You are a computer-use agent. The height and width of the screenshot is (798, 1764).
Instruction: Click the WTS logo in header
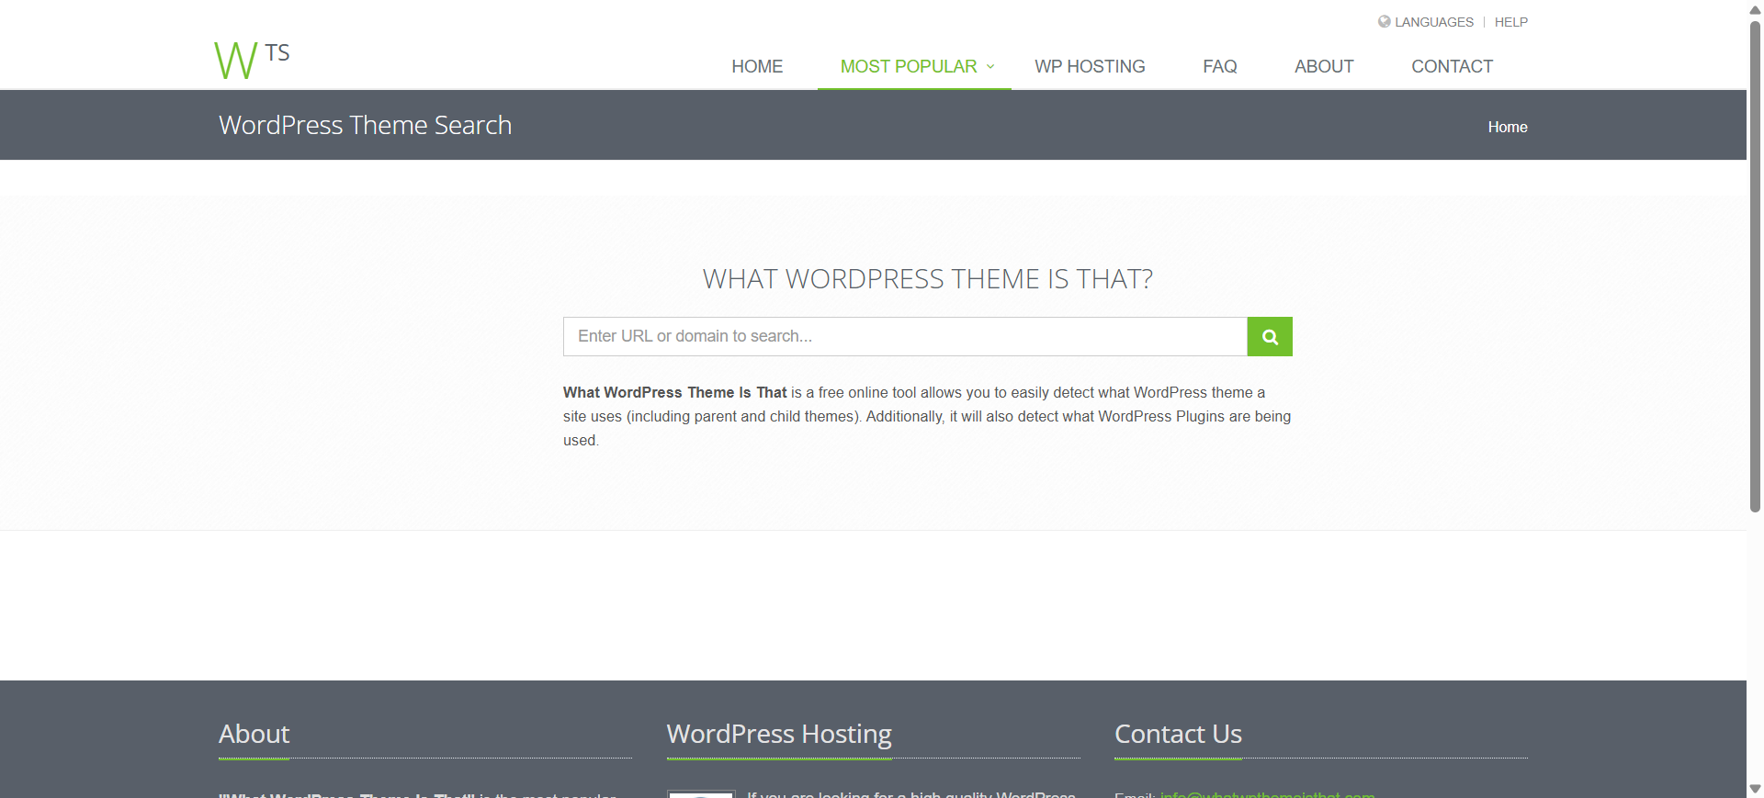[251, 61]
